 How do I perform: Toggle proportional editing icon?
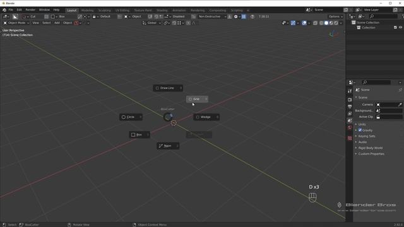pyautogui.click(x=188, y=23)
